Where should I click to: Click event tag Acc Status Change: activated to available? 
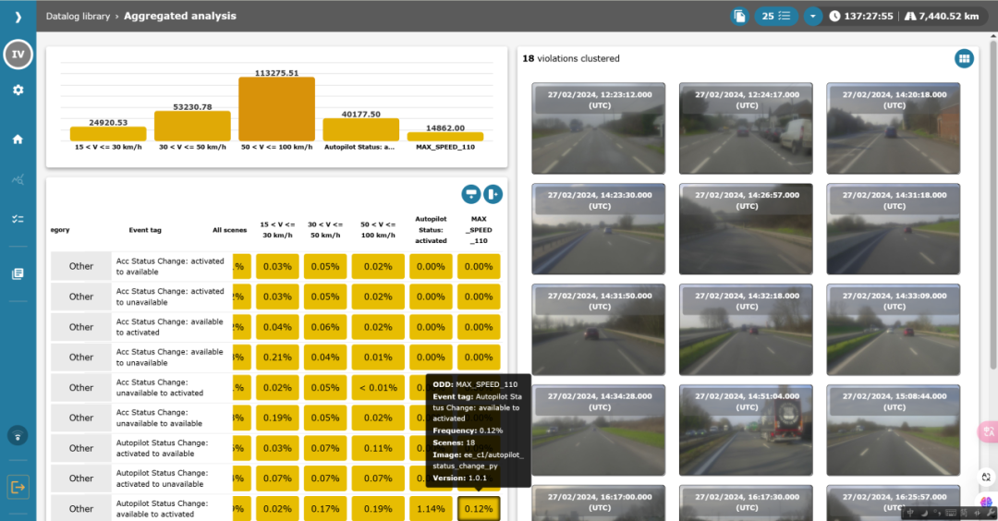170,267
